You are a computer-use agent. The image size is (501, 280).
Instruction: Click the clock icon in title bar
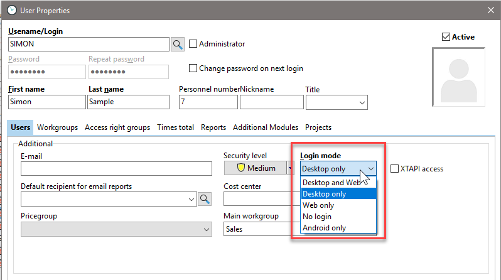coord(11,10)
